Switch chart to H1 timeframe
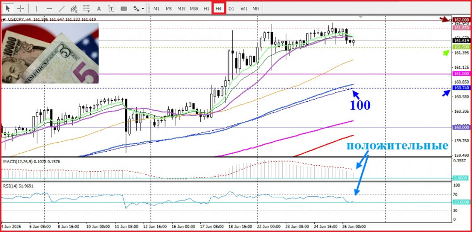The height and width of the screenshot is (232, 472). 206,9
